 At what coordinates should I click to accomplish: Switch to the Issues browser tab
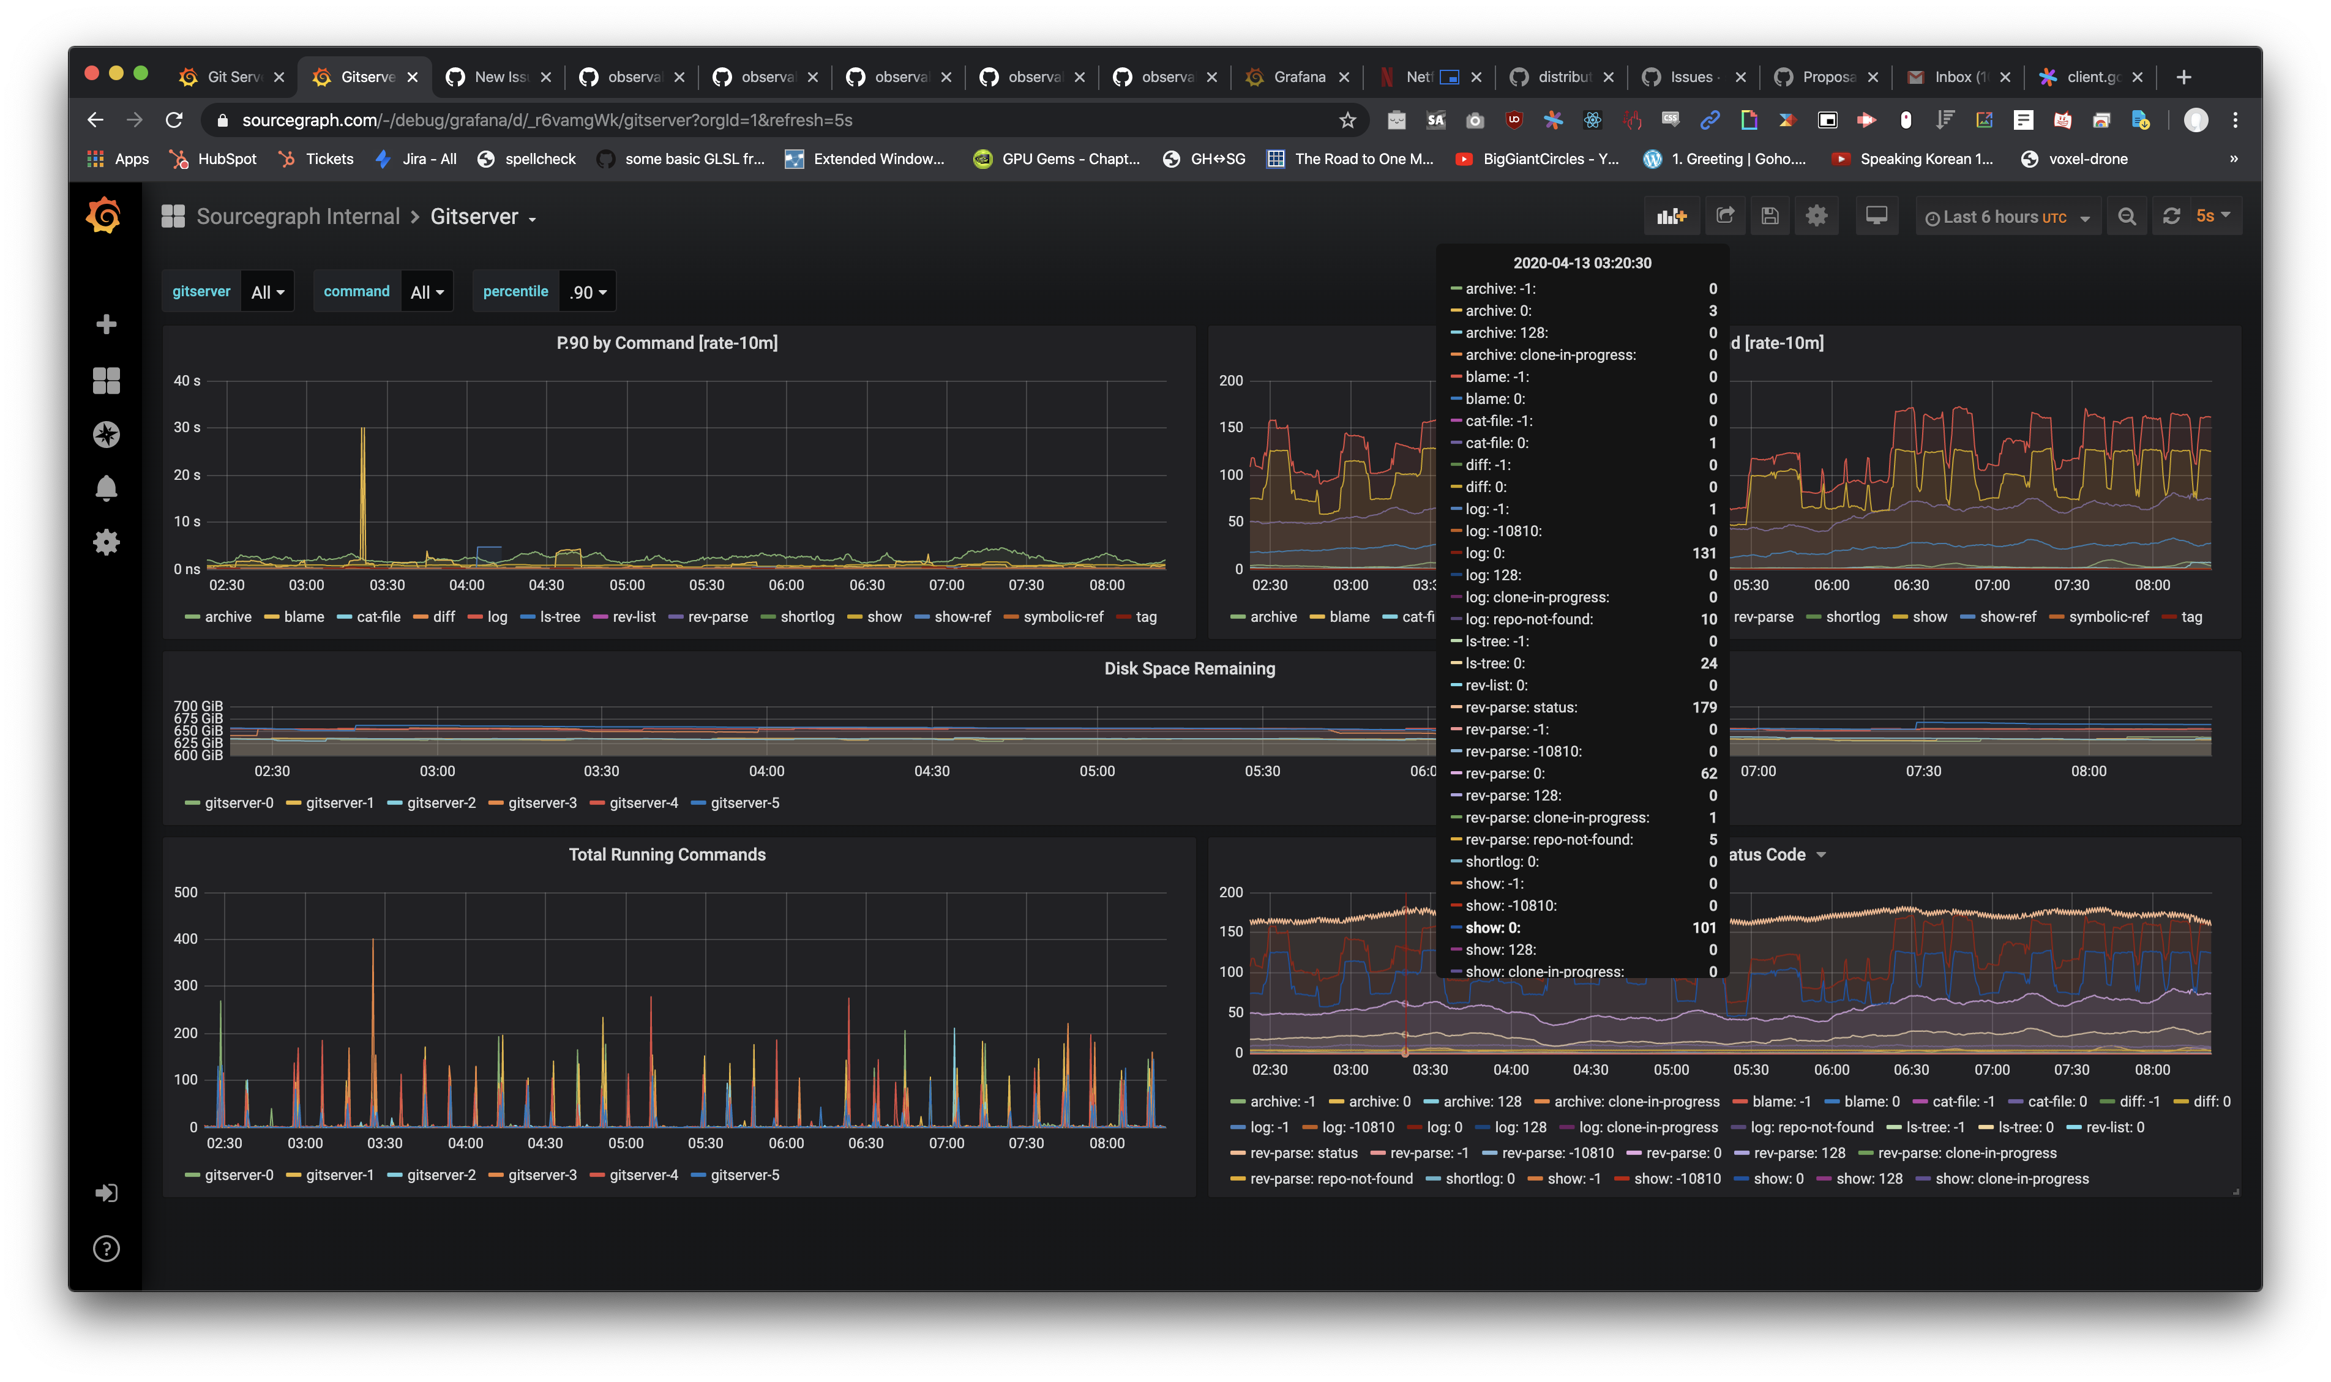[1692, 77]
